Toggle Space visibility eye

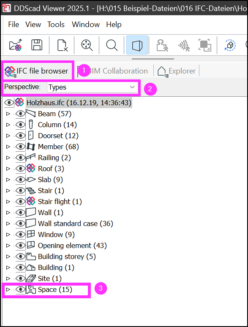tap(20, 289)
